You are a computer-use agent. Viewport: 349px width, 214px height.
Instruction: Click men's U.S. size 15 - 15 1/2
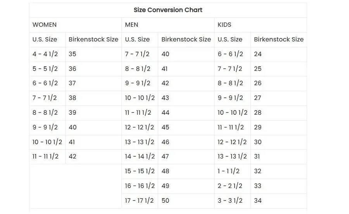pos(140,171)
